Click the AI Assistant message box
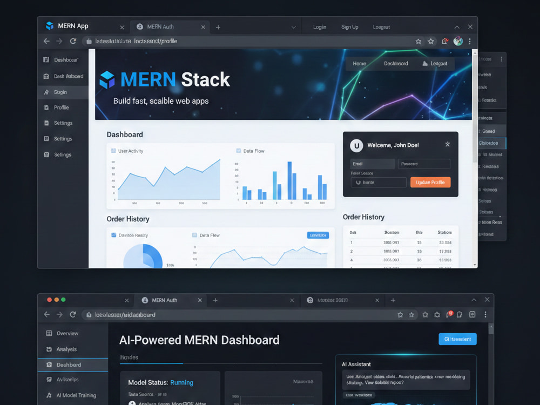Image resolution: width=540 pixels, height=405 pixels. 406,380
